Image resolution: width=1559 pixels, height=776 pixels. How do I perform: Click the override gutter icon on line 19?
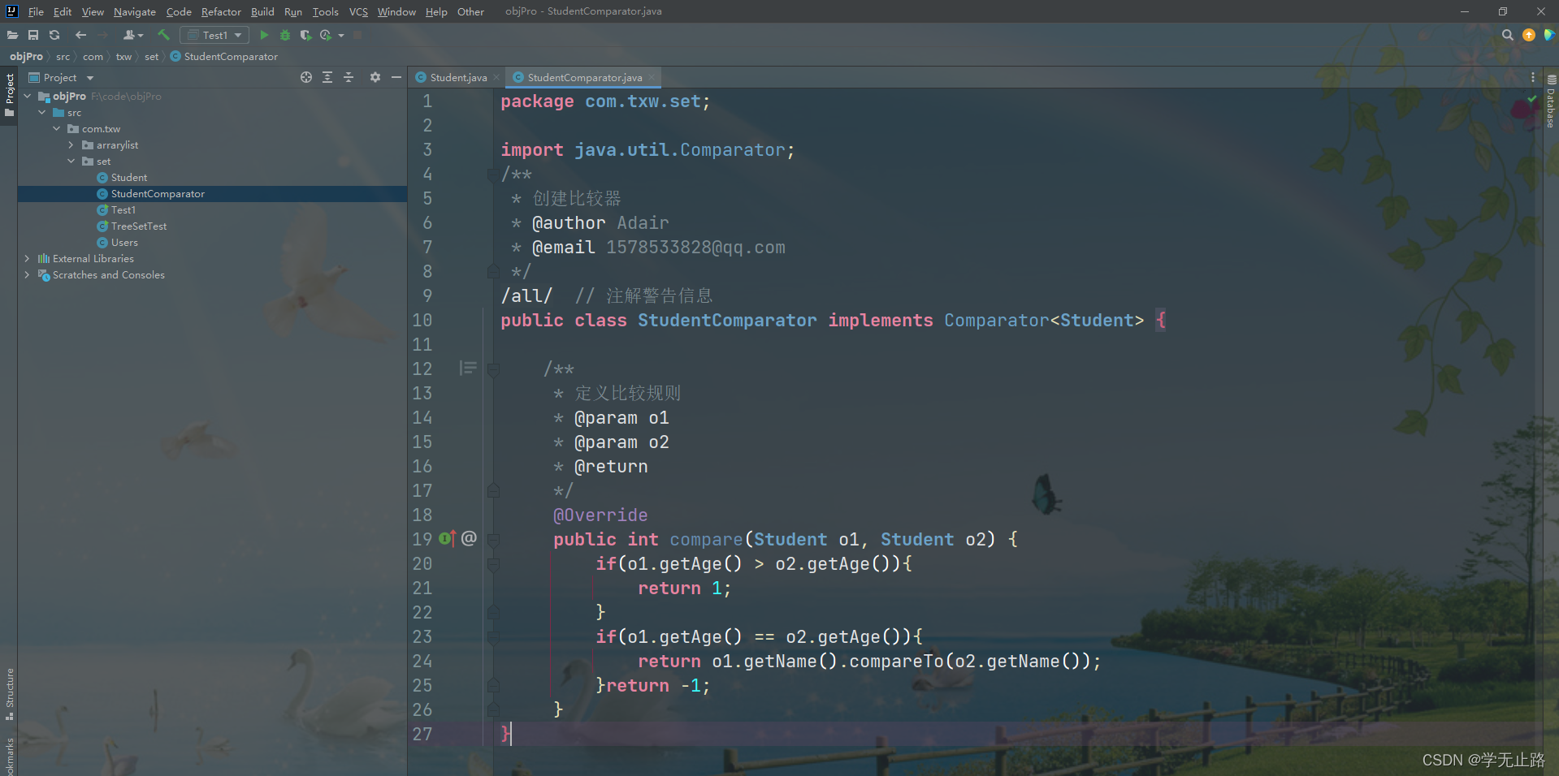pyautogui.click(x=448, y=538)
